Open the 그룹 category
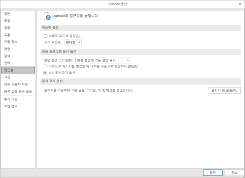245x178 pixels. [18, 35]
